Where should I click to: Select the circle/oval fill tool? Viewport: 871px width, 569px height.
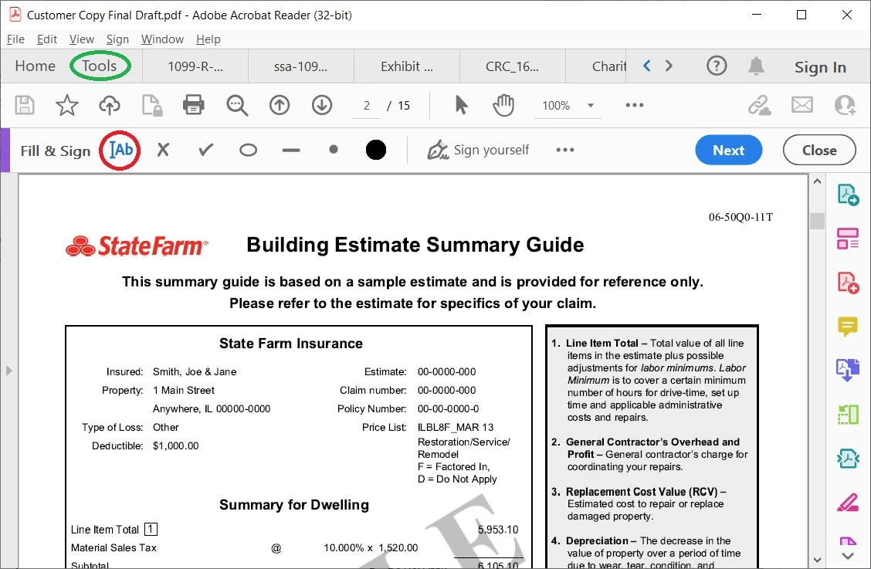coord(249,150)
